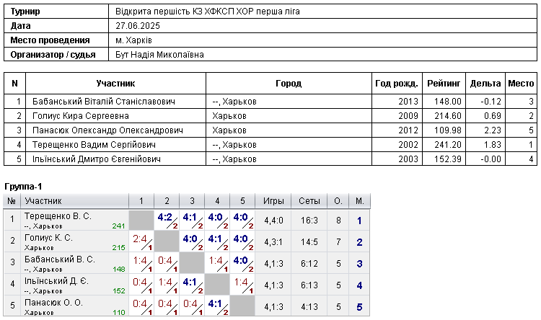Click the Группа-1 heading

23,187
